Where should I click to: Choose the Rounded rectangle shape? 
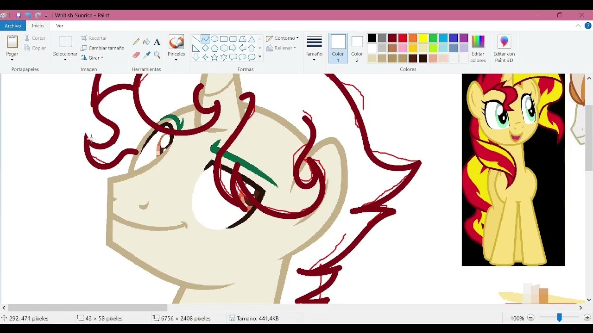[x=233, y=39]
